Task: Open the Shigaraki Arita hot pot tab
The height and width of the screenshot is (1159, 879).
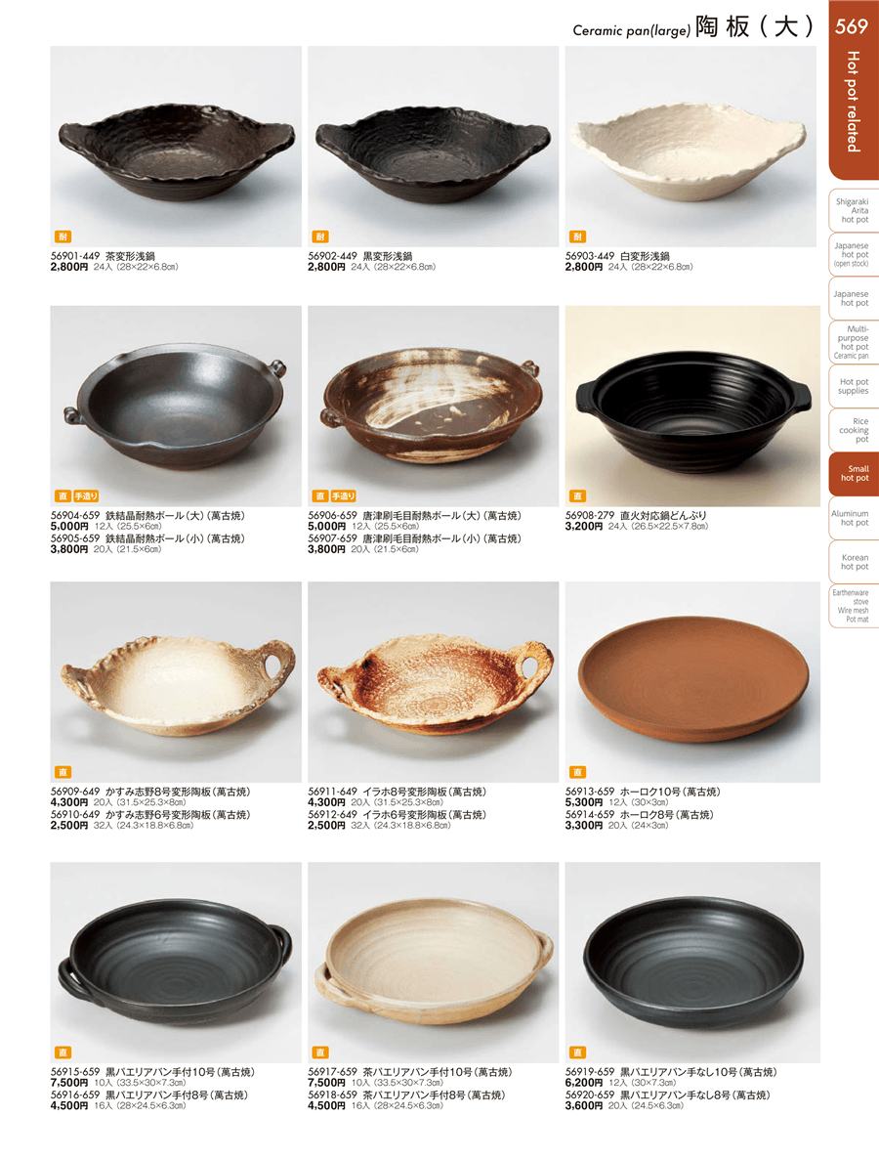Action: 854,211
